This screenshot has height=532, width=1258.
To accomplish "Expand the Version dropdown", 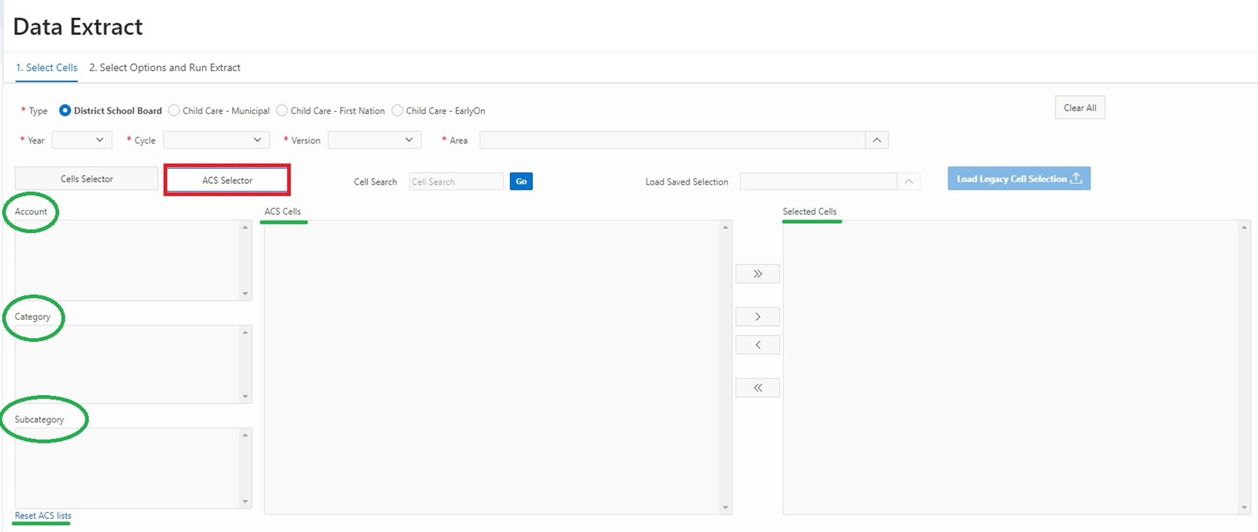I will click(374, 140).
